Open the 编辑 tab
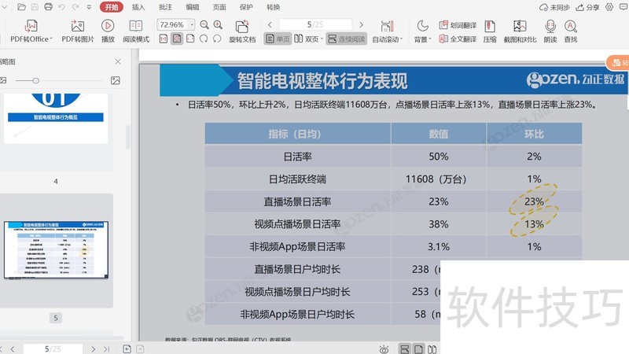629x354 pixels. tap(192, 7)
